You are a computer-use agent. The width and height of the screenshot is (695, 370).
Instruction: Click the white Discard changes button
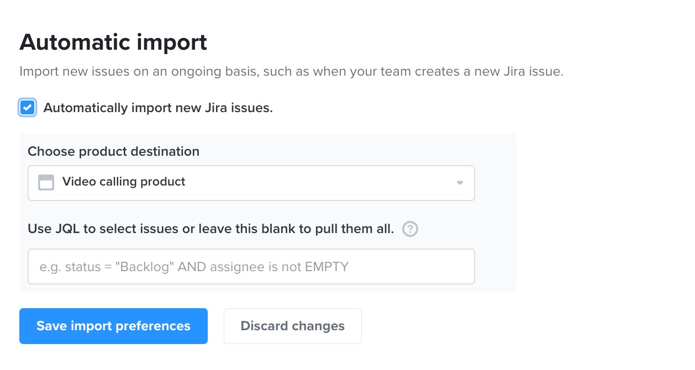(292, 326)
